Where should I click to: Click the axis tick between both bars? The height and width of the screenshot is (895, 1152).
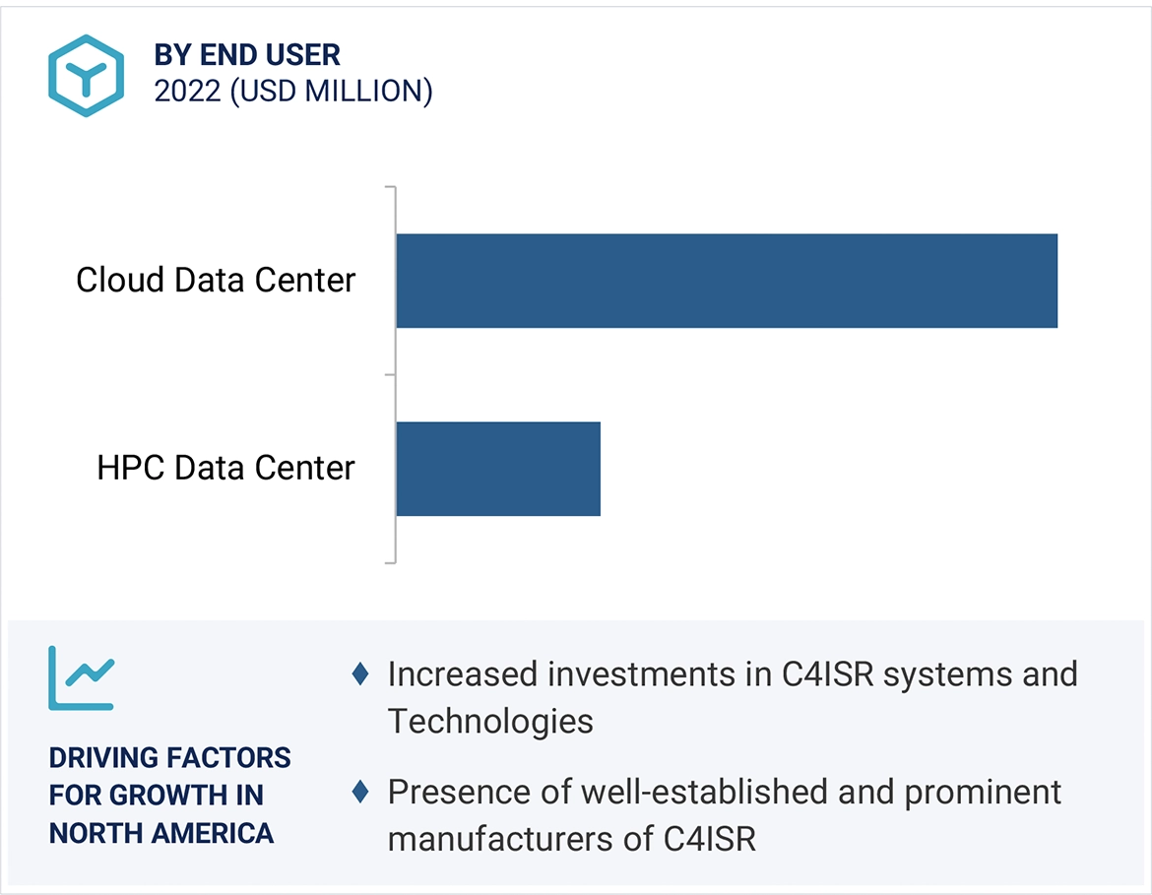click(x=390, y=375)
